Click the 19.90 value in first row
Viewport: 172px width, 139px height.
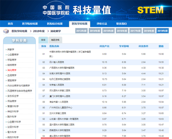coord(161,54)
